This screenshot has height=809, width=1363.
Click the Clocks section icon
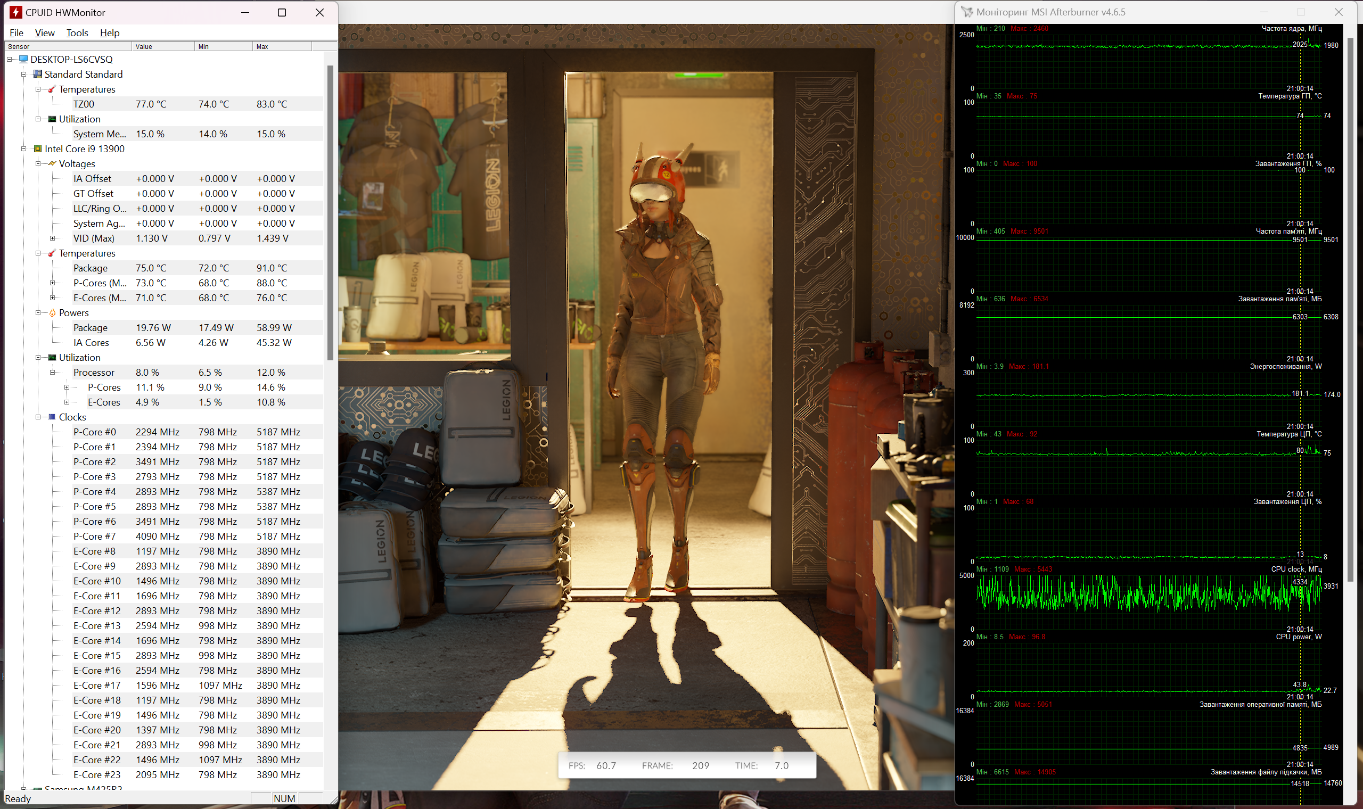(52, 417)
